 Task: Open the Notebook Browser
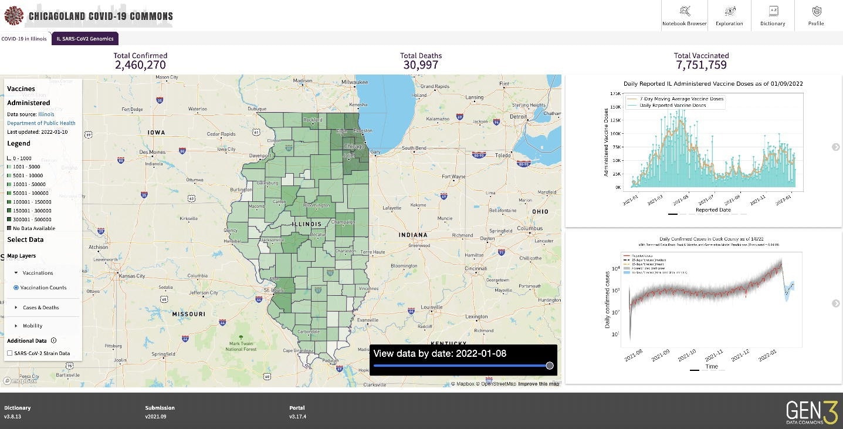point(683,15)
